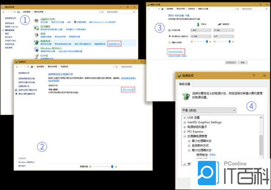Go back in the Power Options window
This screenshot has height=190, width=271.
coord(17,67)
